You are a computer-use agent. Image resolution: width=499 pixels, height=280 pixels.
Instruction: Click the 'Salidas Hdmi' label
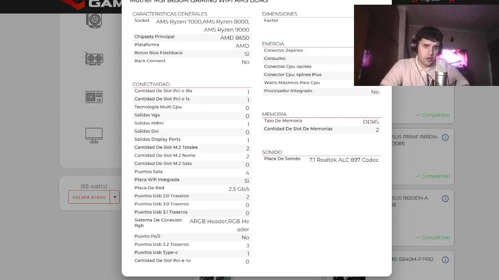point(149,123)
